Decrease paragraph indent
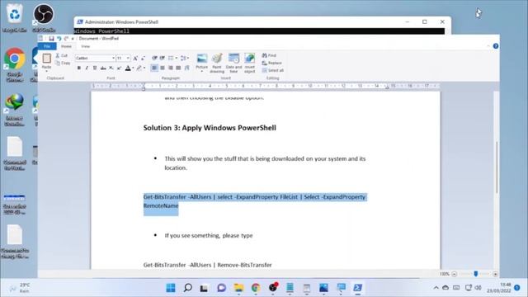Image resolution: width=528 pixels, height=297 pixels. tap(154, 59)
